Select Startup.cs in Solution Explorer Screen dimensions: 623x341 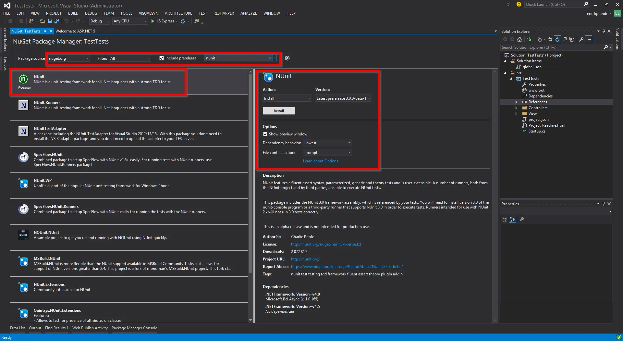[537, 131]
